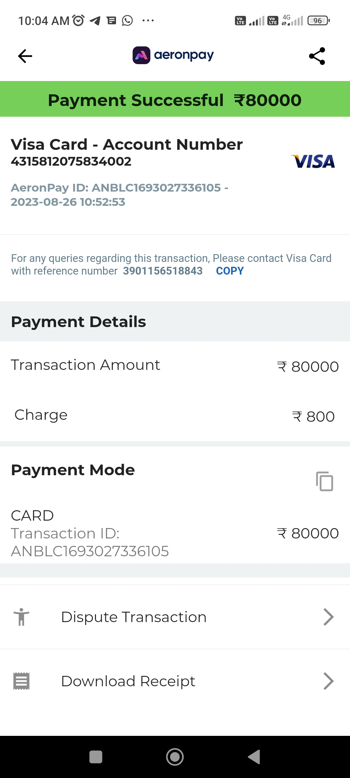Tap the Visa Card account number
350x778 pixels.
click(71, 161)
